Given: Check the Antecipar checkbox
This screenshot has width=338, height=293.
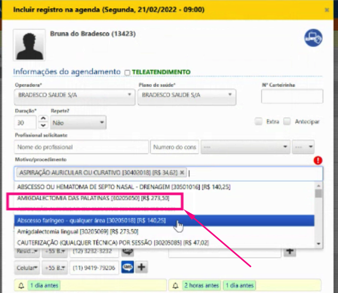Looking at the screenshot, I should pyautogui.click(x=287, y=122).
